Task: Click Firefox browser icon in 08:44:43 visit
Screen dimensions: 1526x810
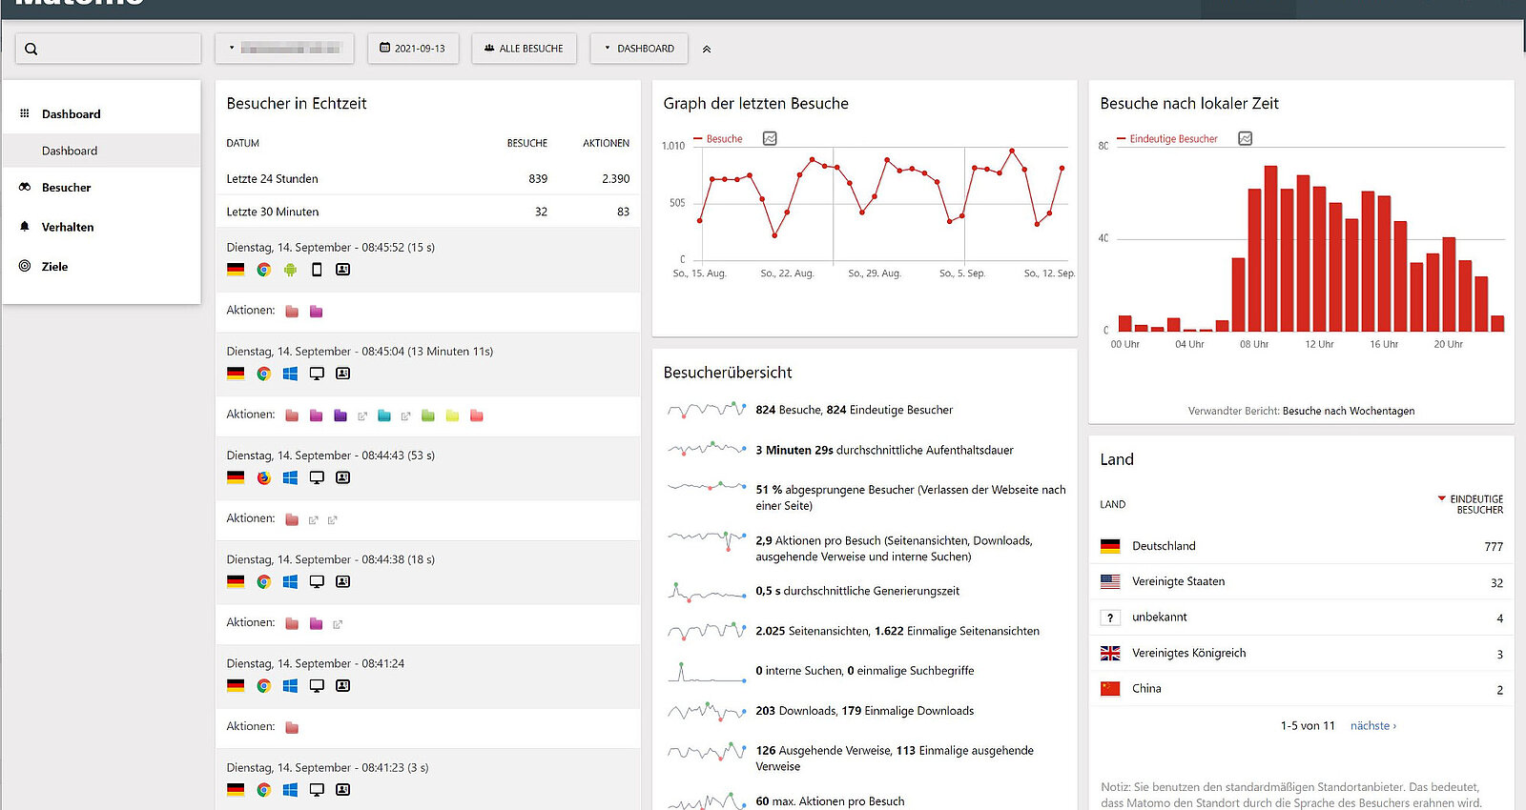Action: coord(263,477)
